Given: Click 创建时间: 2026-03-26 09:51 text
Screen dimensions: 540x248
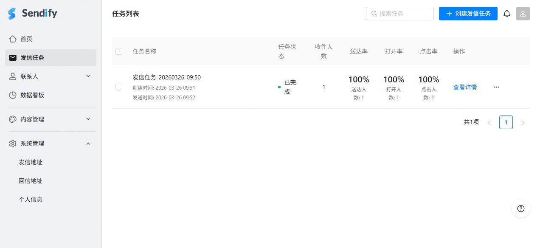Looking at the screenshot, I should [x=164, y=88].
